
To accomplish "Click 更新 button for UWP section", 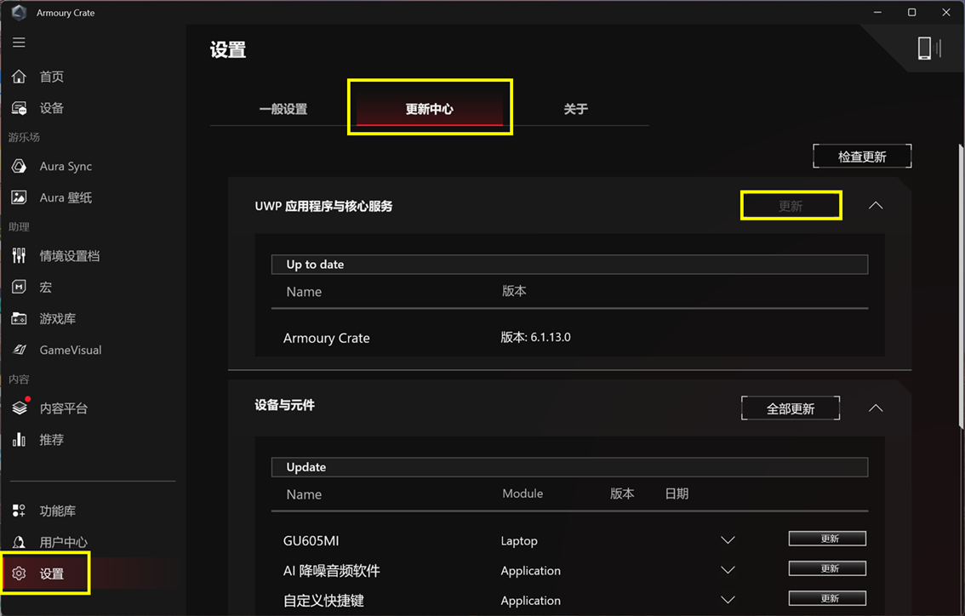I will [x=791, y=206].
